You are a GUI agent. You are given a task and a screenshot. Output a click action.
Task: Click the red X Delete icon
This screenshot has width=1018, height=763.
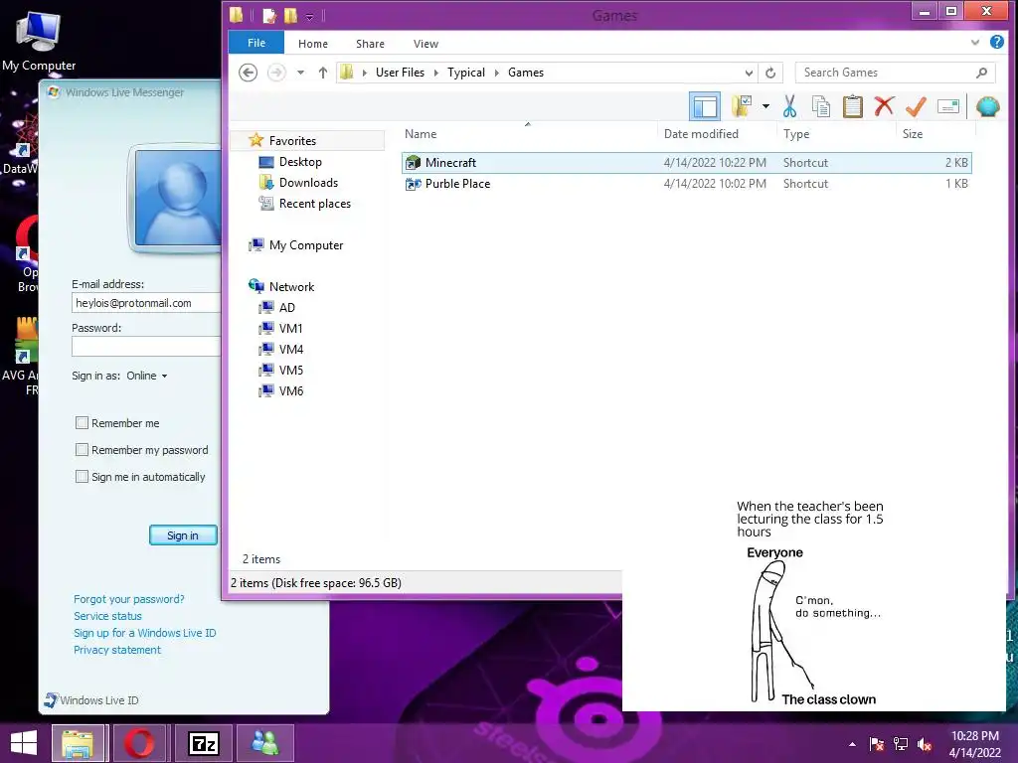tap(884, 105)
